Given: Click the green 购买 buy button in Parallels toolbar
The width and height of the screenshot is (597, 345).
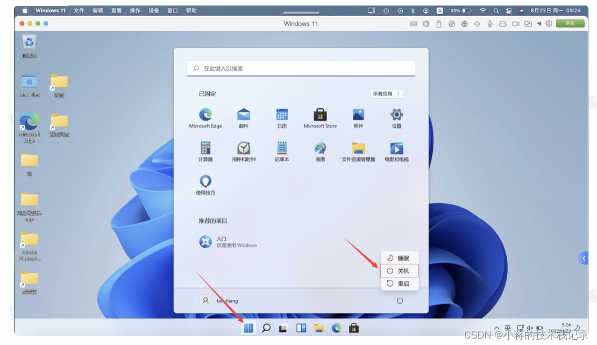Looking at the screenshot, I should coord(570,24).
